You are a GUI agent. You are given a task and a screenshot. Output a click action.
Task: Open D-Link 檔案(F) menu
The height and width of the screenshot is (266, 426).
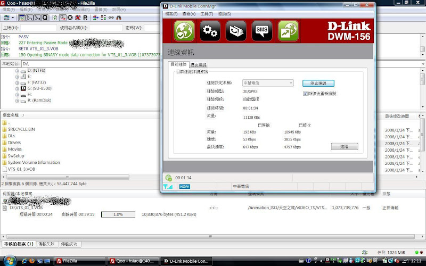tap(171, 14)
